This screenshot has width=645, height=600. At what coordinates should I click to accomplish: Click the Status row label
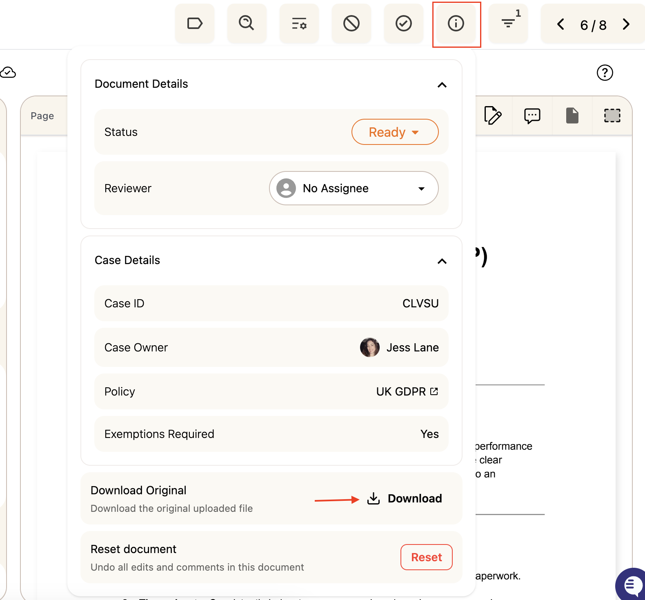coord(121,132)
